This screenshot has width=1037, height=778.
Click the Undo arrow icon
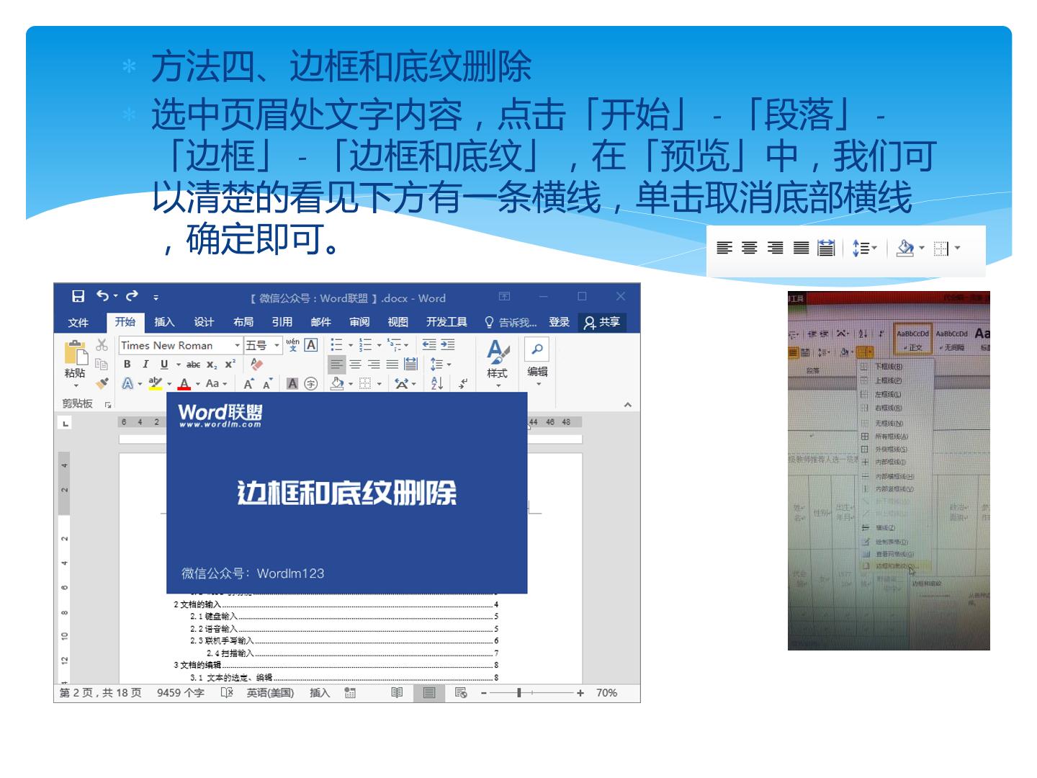click(x=103, y=296)
